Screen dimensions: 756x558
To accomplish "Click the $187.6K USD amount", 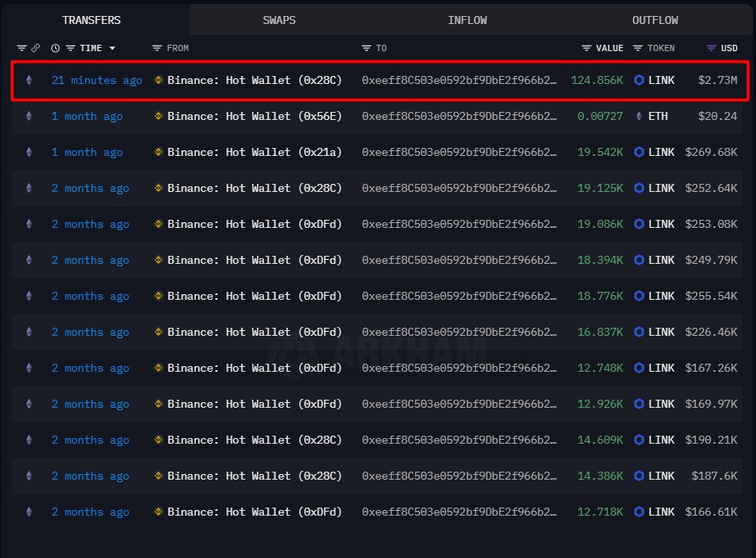I will pos(714,476).
